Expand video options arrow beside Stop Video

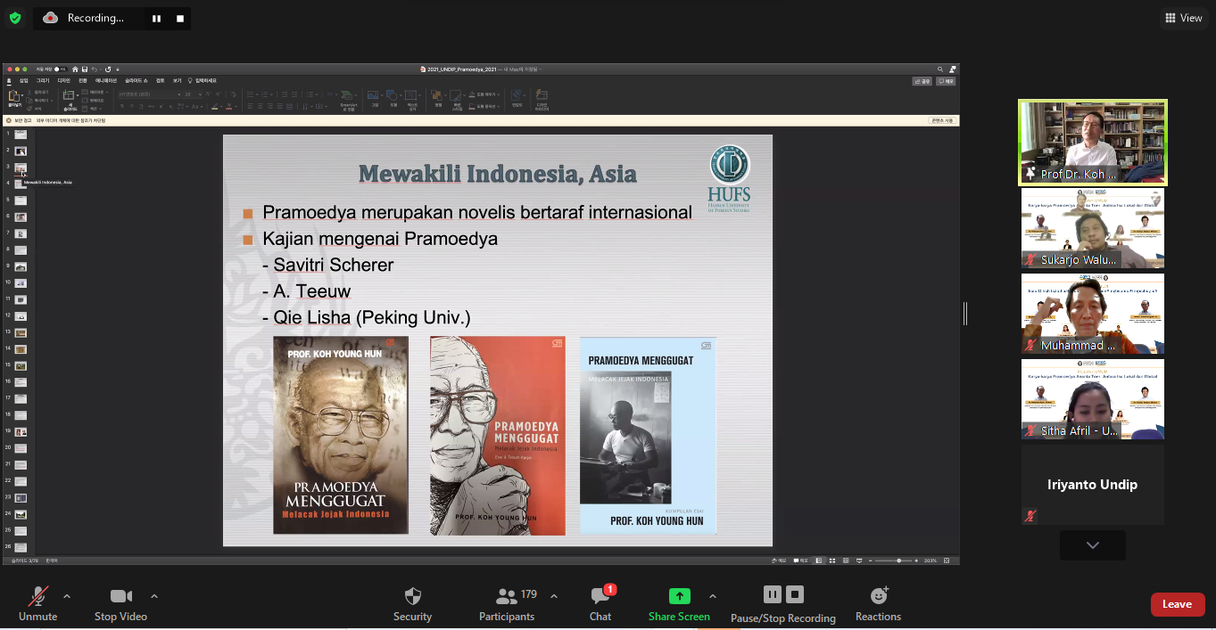point(154,596)
